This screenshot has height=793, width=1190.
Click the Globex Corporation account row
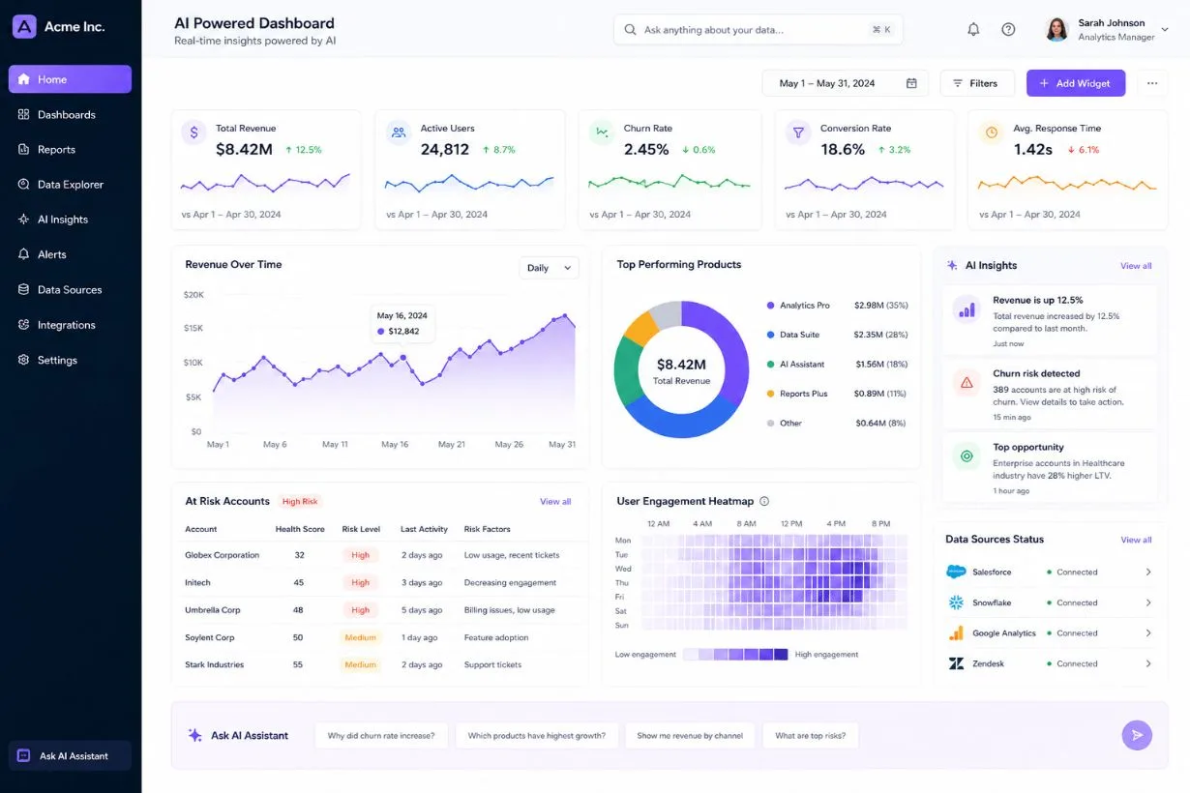[x=378, y=555]
